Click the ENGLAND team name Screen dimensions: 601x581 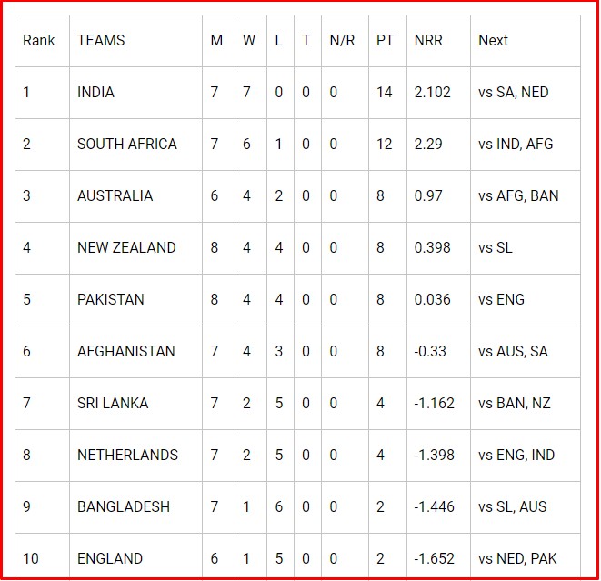click(x=110, y=558)
